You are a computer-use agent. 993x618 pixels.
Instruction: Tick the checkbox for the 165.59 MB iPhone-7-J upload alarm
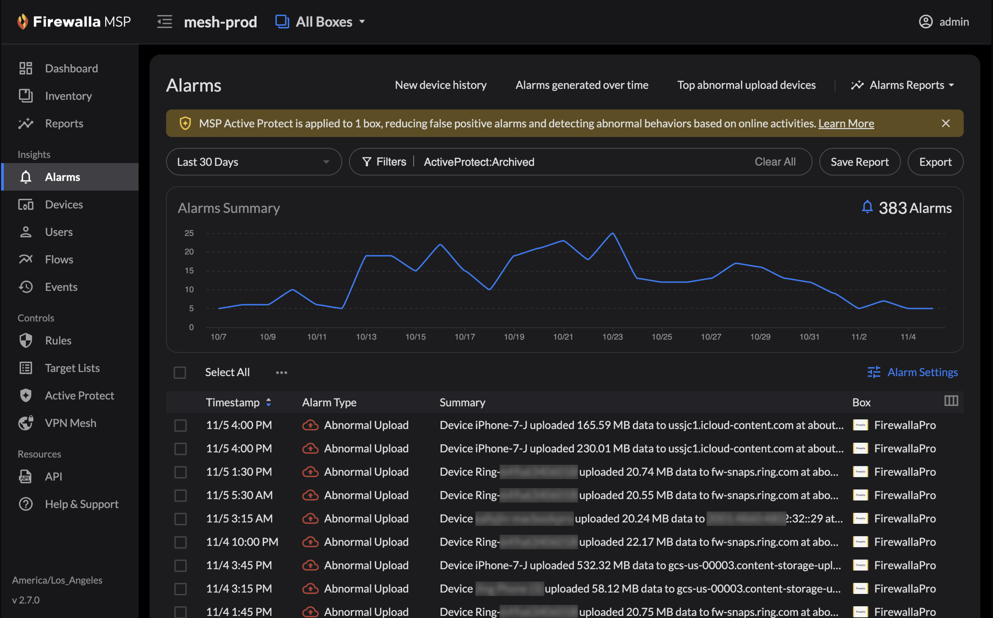tap(180, 425)
